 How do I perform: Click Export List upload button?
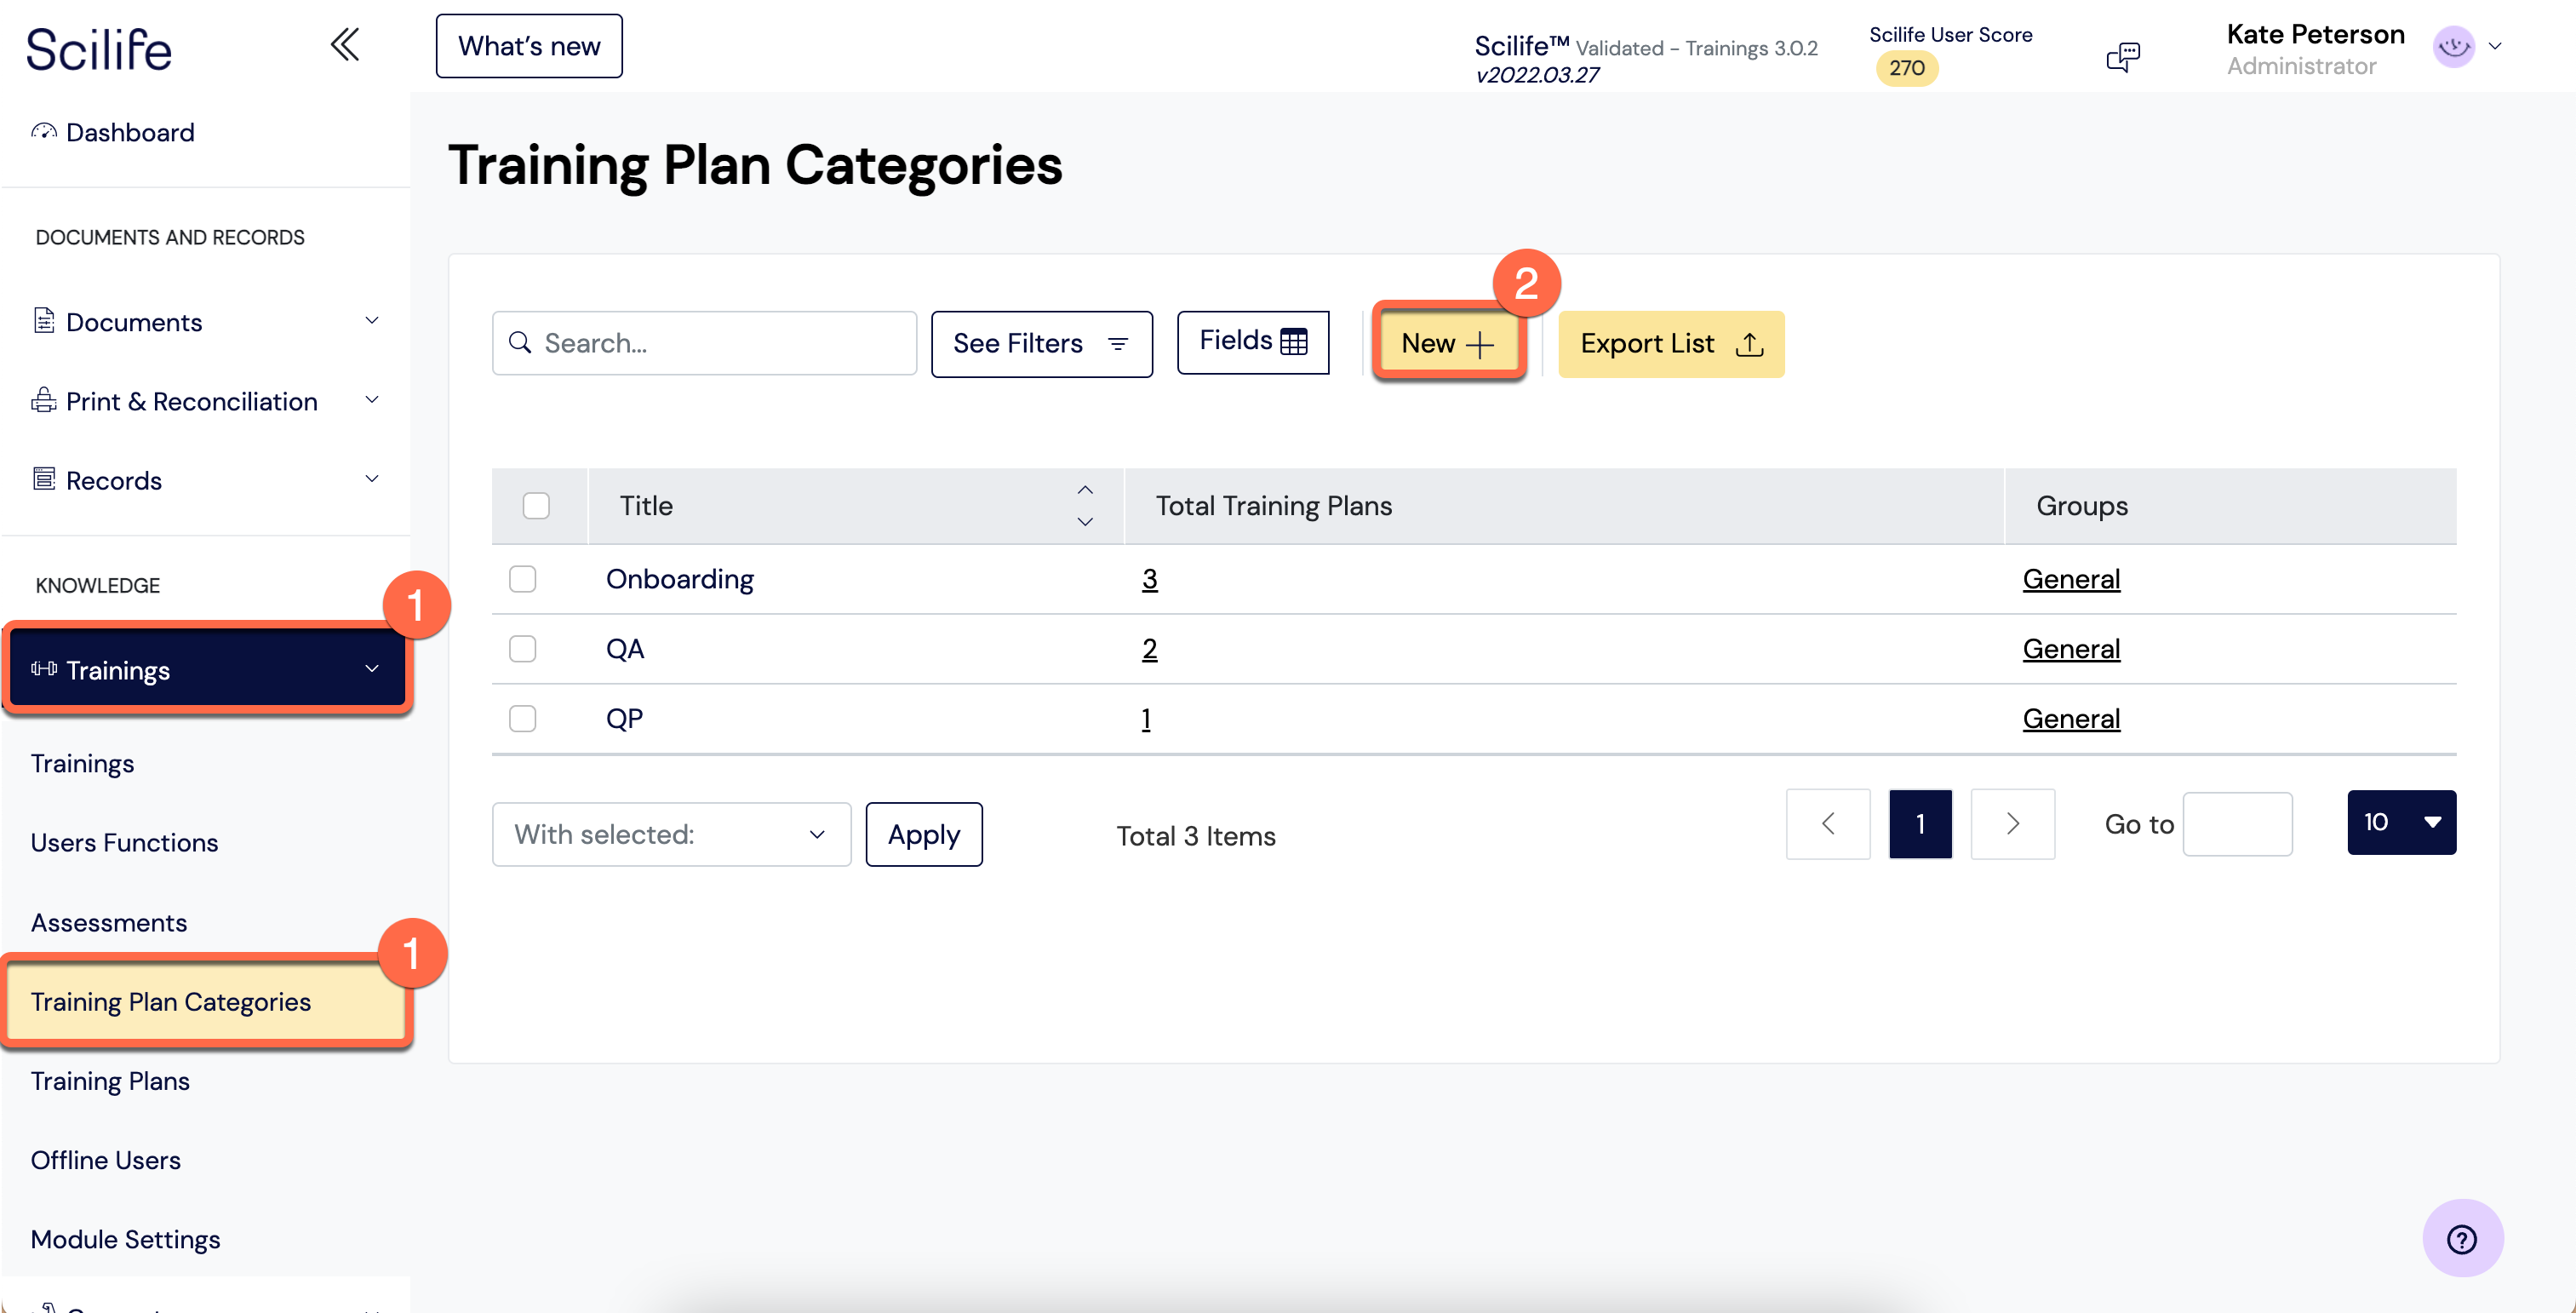coord(1670,344)
